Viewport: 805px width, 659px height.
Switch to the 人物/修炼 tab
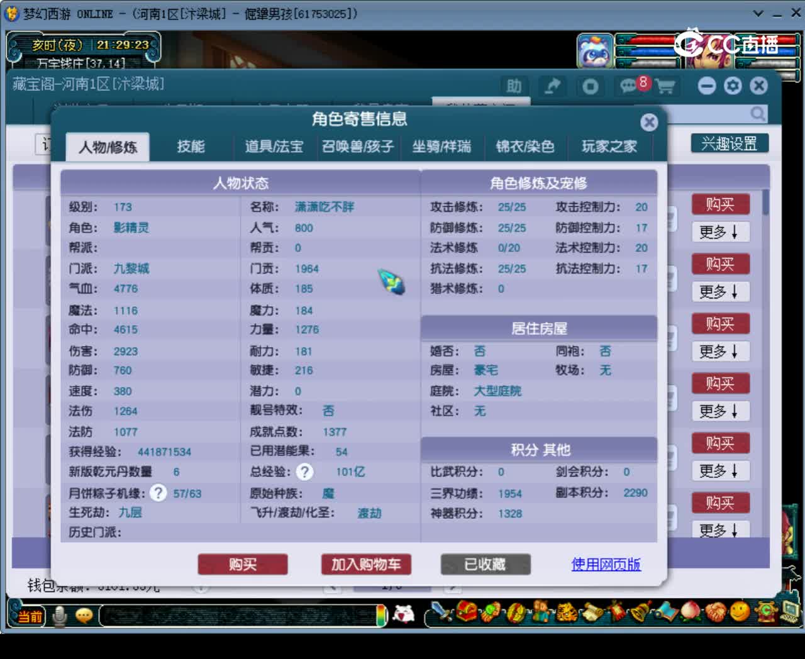pos(108,147)
